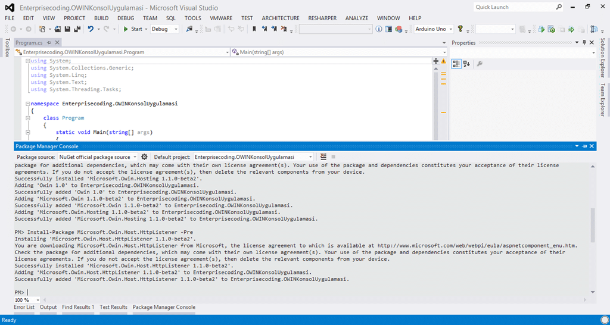Image resolution: width=610 pixels, height=325 pixels.
Task: Click the yellow question mark toolbar icon
Action: pos(460,29)
